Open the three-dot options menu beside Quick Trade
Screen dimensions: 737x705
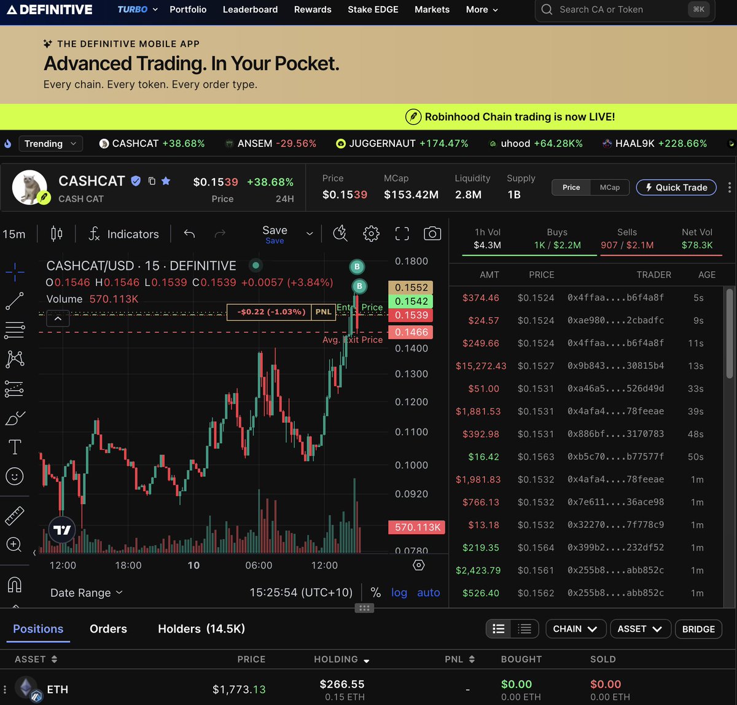tap(729, 187)
